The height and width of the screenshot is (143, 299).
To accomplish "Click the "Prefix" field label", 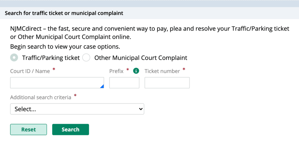I will (x=116, y=71).
